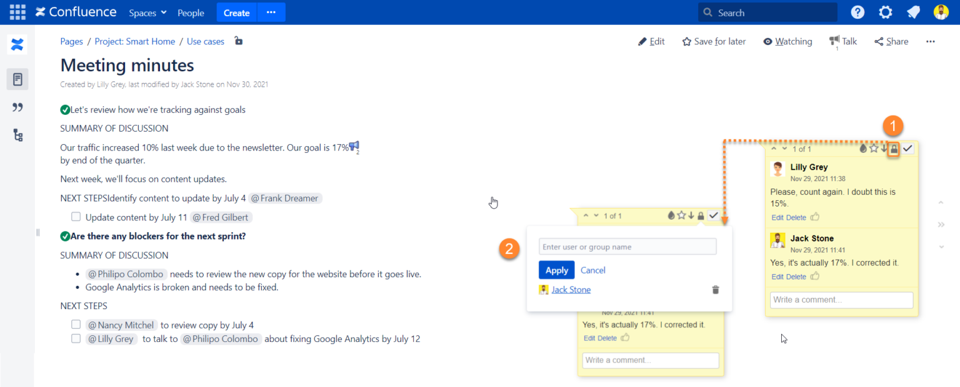Open the Use cases breadcrumb page
960x387 pixels.
(x=205, y=41)
